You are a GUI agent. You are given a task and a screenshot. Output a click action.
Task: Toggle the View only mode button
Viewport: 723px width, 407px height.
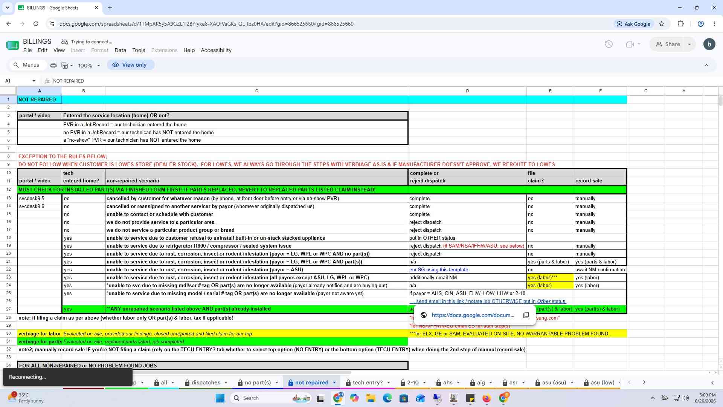[130, 65]
